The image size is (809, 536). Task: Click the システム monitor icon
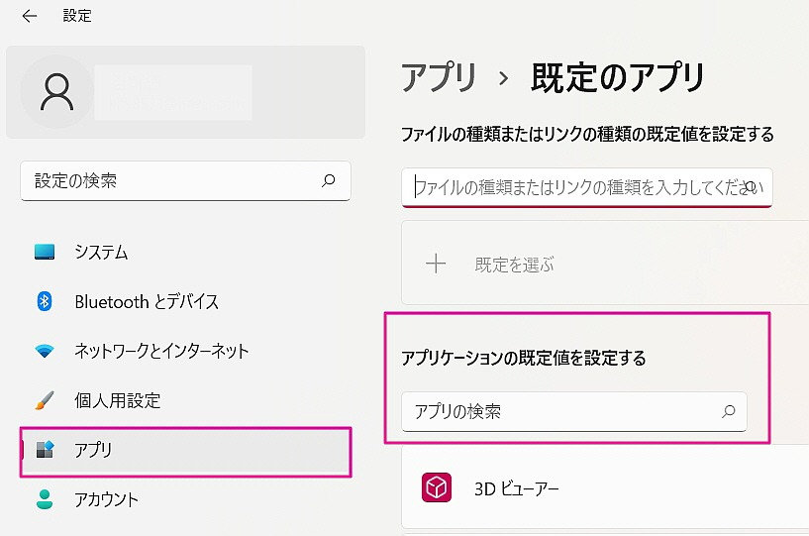(x=45, y=252)
